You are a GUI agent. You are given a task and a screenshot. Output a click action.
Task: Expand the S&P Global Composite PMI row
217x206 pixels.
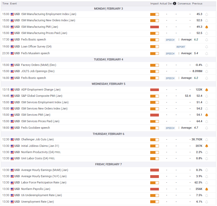pos(42,96)
